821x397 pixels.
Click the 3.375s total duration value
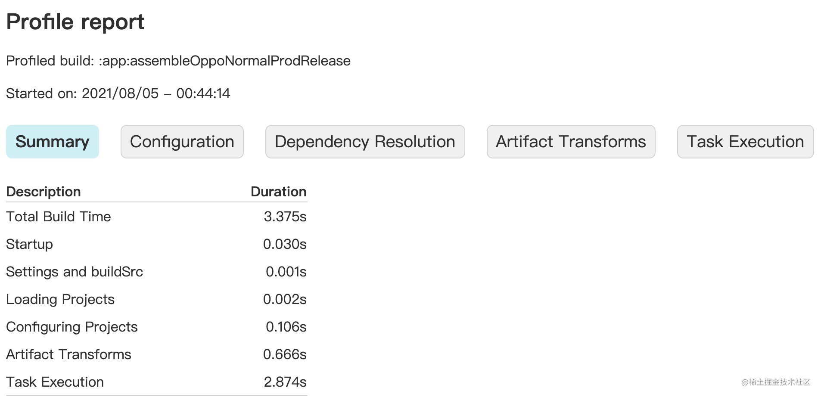pos(285,217)
